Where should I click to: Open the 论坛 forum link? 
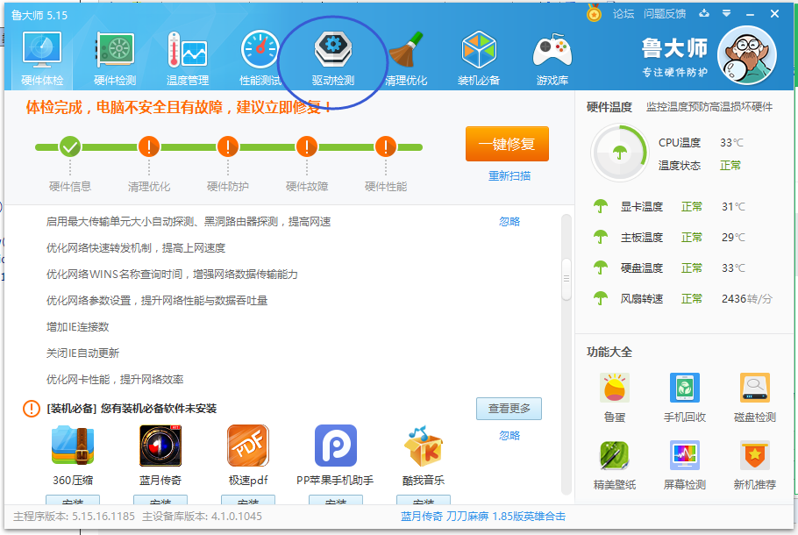point(623,14)
